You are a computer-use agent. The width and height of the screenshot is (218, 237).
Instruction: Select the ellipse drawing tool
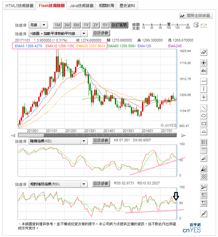204,116
